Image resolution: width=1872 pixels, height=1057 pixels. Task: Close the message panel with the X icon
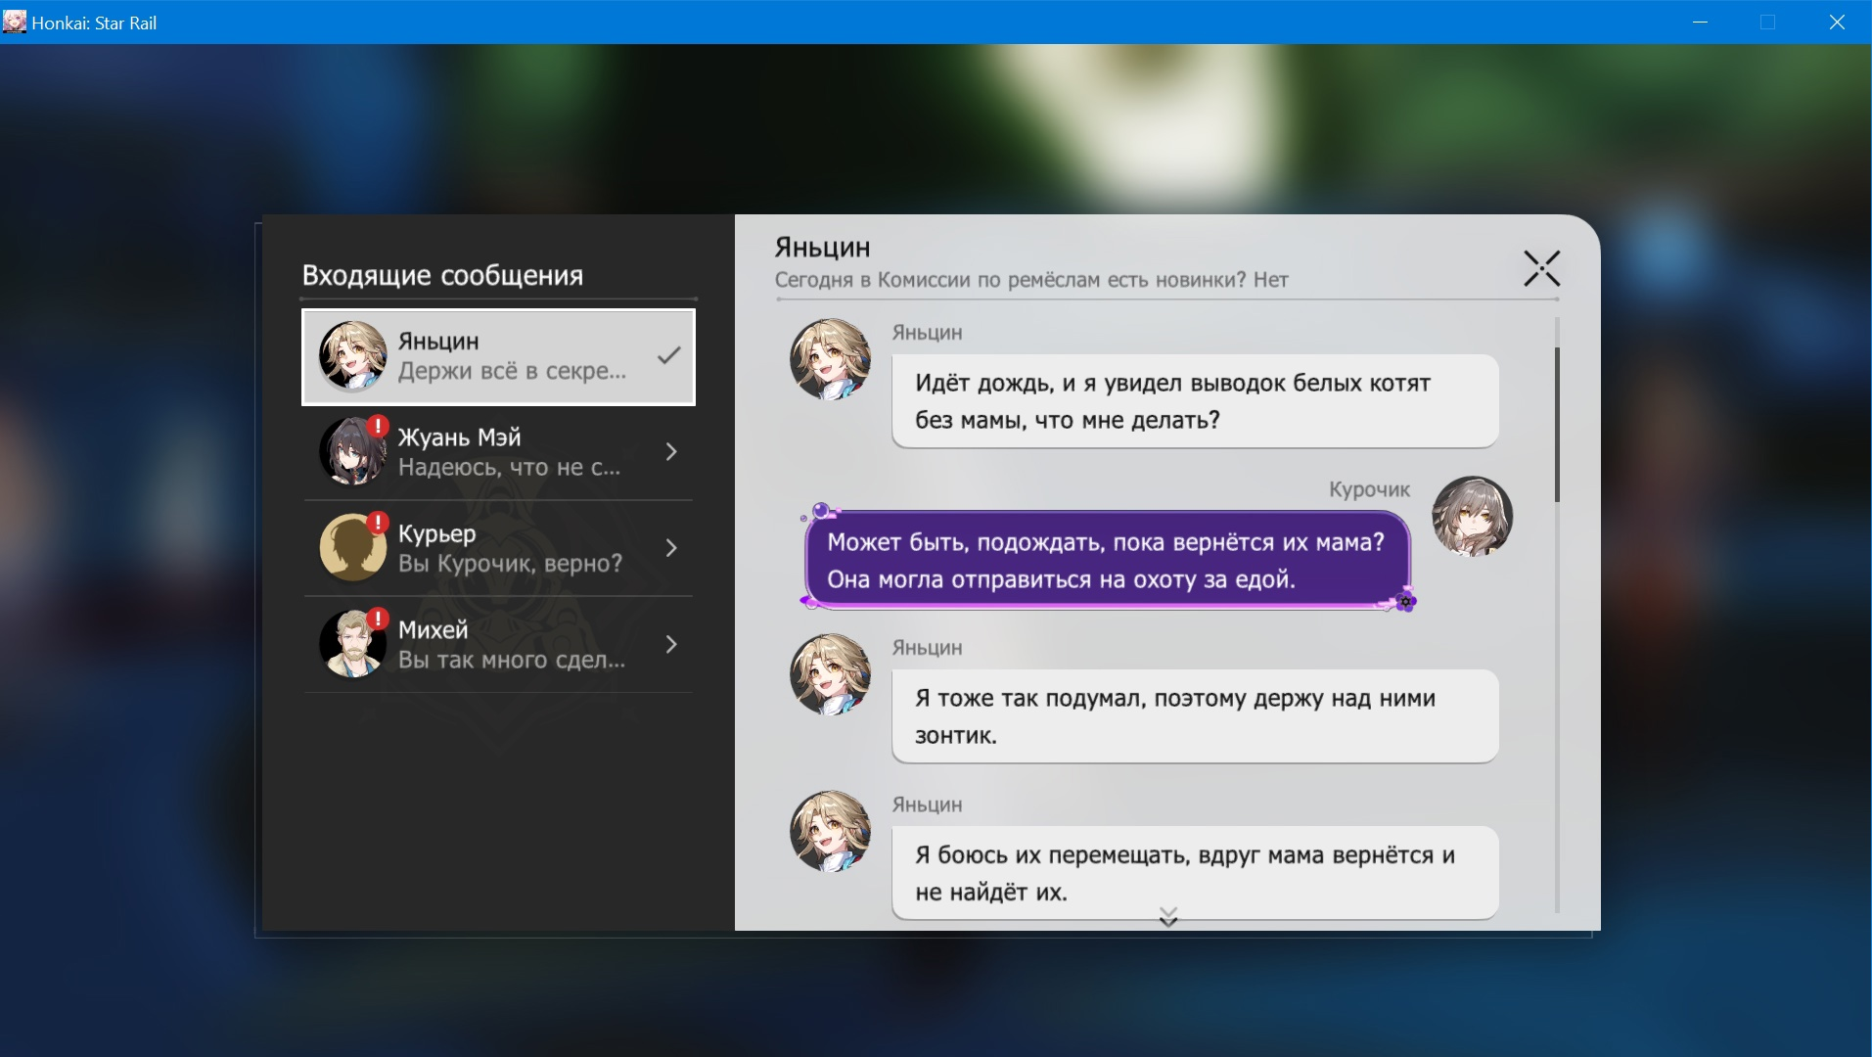[x=1541, y=268]
